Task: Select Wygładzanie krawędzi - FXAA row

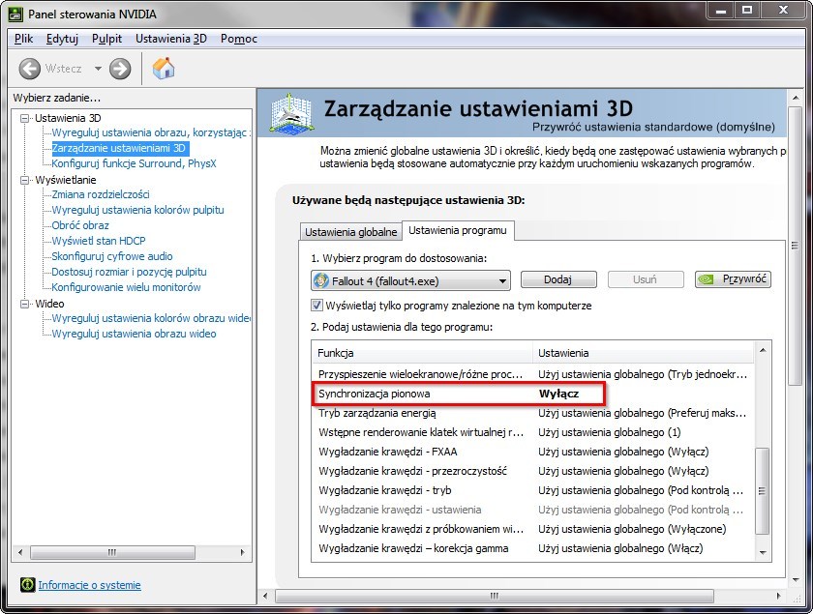Action: click(x=532, y=452)
